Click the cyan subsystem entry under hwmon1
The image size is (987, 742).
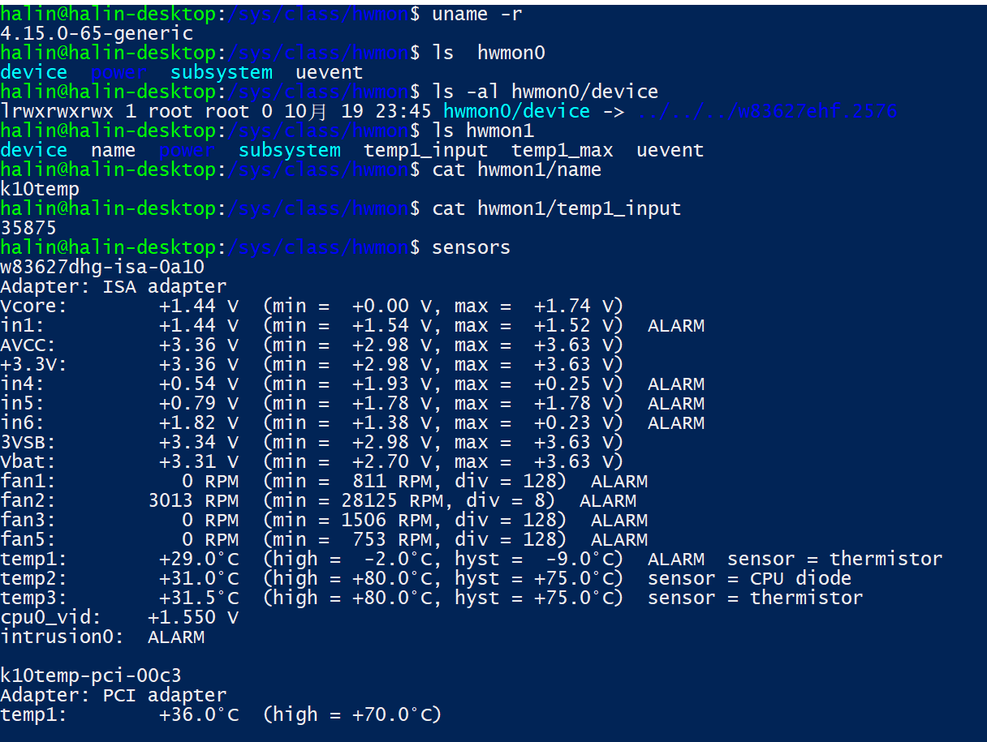pos(290,150)
